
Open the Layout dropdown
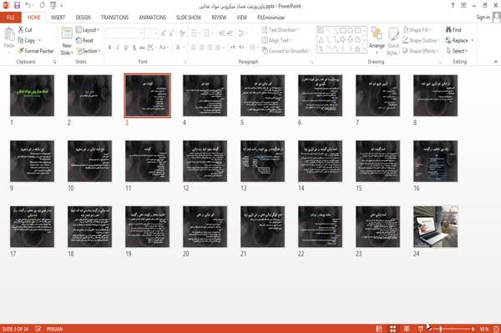click(x=88, y=30)
